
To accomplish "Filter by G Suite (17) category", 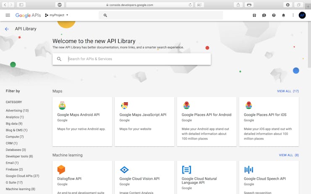I will pos(14,182).
